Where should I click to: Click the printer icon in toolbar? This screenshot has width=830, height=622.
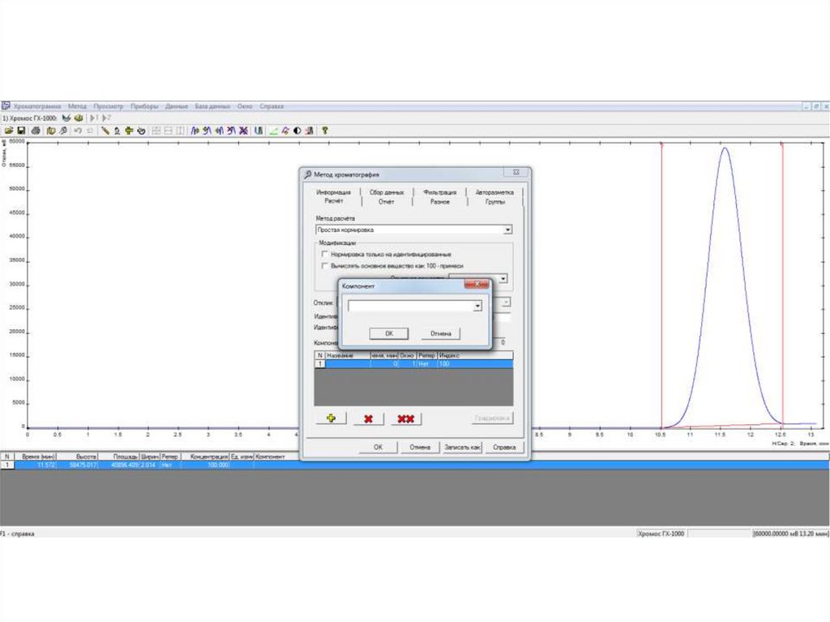click(34, 130)
